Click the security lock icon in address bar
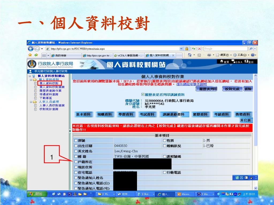The image size is (274, 205). [x=187, y=49]
